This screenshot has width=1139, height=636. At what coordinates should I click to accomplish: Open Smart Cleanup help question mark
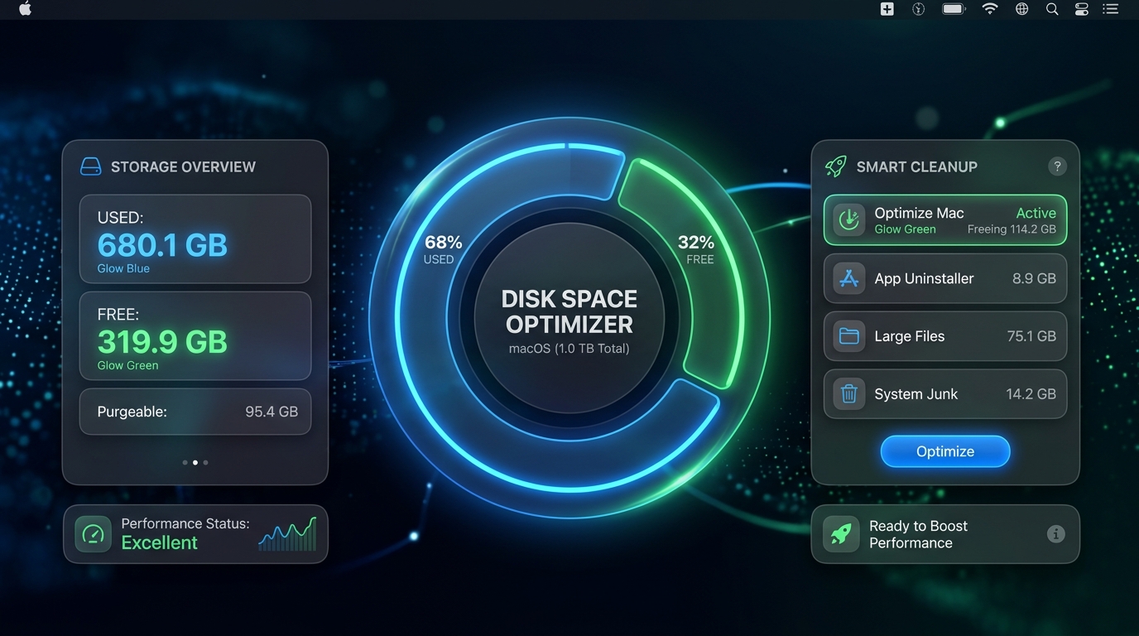point(1057,166)
